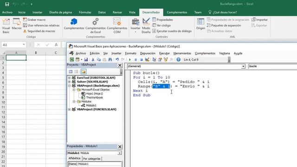
Task: Click the insert function fx icon
Action: [56, 45]
